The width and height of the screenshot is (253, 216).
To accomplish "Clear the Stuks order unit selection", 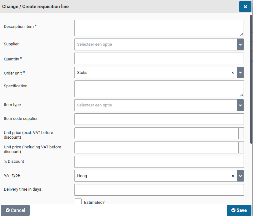I will pos(233,73).
